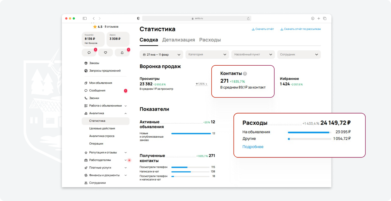Open browser downloads icon

click(x=313, y=18)
